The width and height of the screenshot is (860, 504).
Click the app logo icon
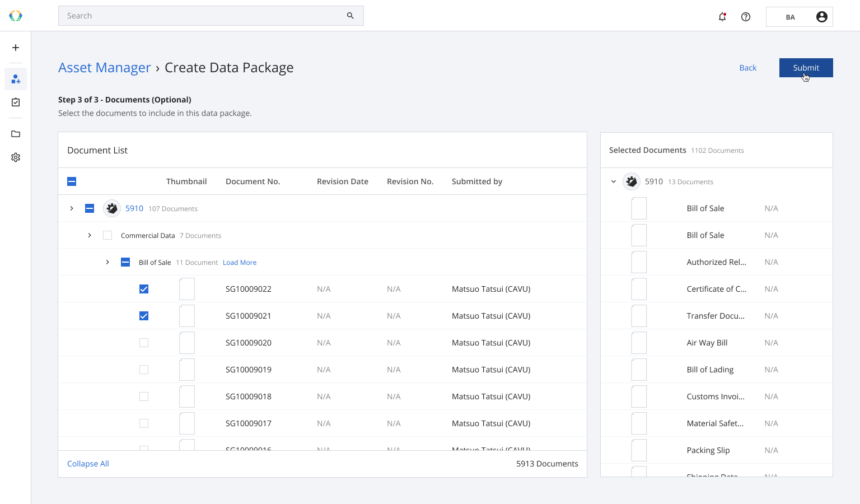coord(16,16)
